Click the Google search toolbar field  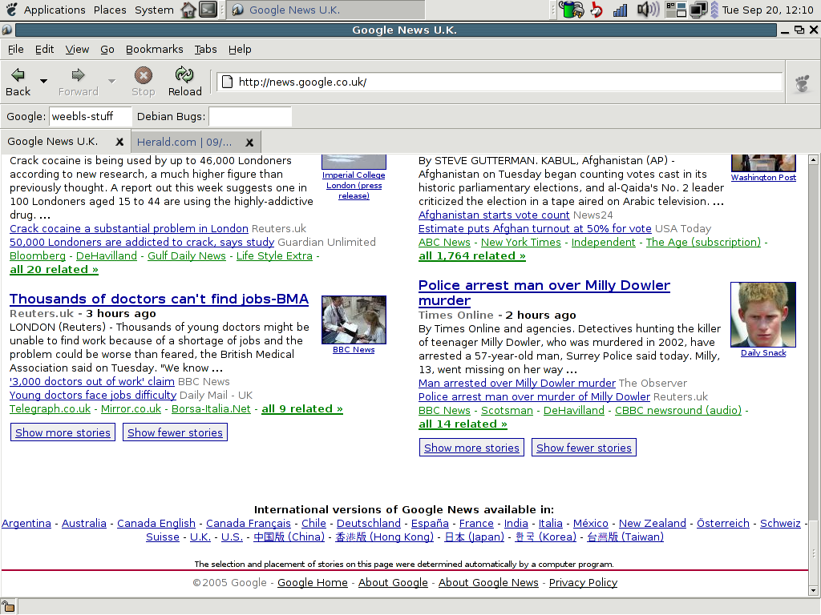coord(91,117)
